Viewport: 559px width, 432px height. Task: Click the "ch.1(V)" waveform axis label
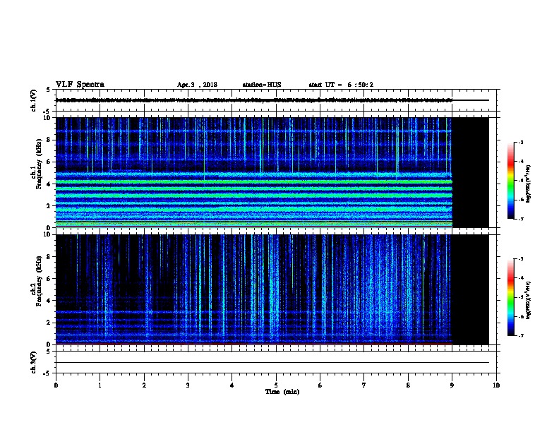pyautogui.click(x=33, y=100)
